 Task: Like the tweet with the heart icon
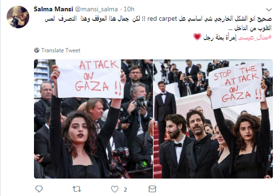tap(115, 189)
